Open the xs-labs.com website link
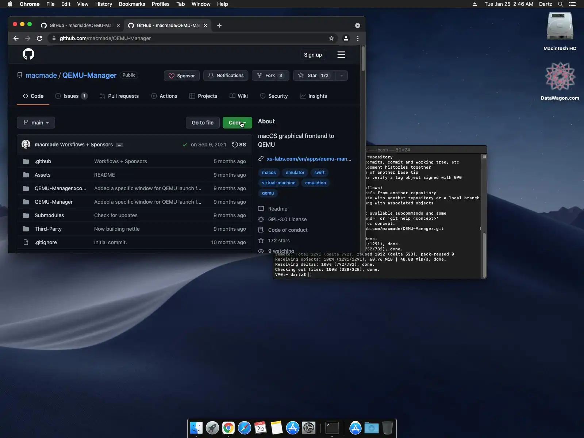Image resolution: width=584 pixels, height=438 pixels. (309, 159)
